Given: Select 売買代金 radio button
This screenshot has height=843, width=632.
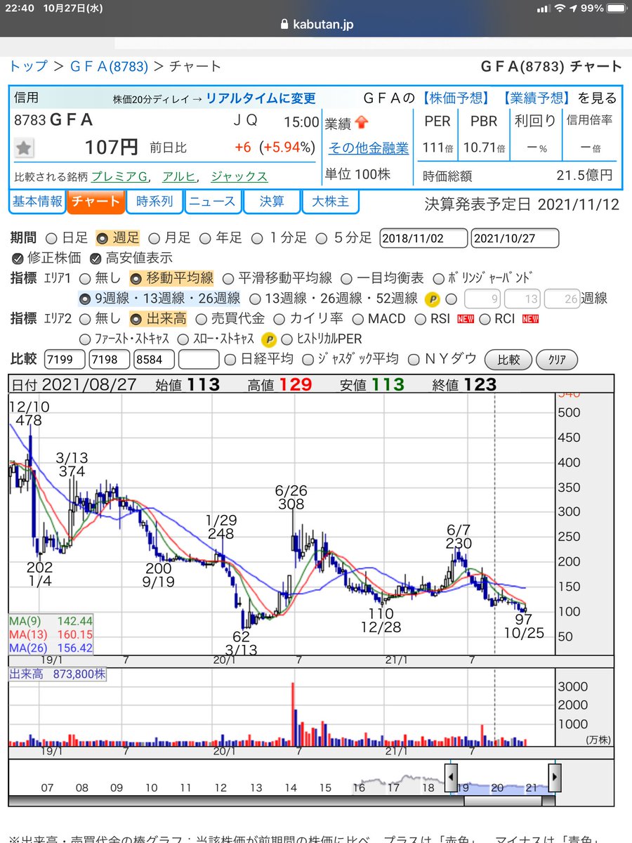Looking at the screenshot, I should pos(201,319).
